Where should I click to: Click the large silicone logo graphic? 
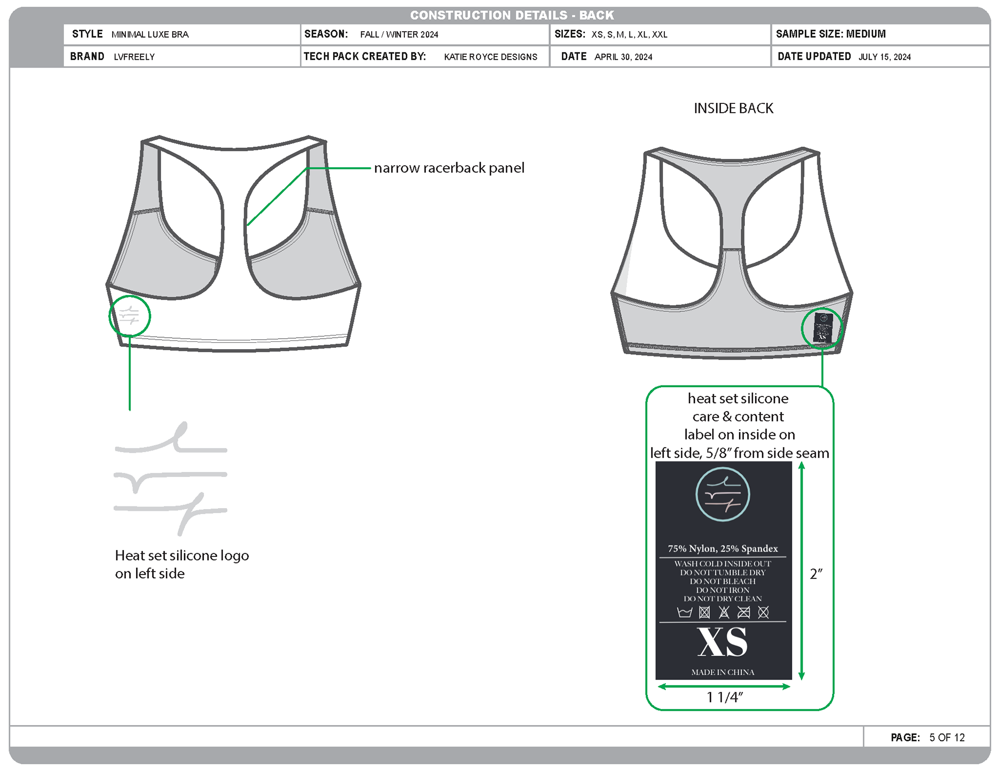pyautogui.click(x=170, y=479)
